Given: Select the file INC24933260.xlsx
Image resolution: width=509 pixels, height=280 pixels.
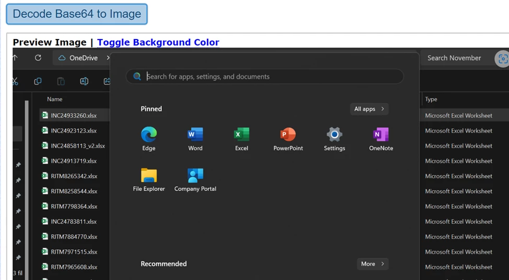Looking at the screenshot, I should pos(74,115).
